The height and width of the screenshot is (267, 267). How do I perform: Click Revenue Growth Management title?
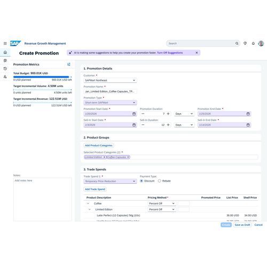pos(45,43)
